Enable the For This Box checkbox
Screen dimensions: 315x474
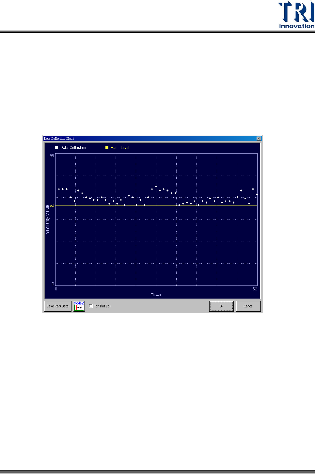[x=91, y=306]
